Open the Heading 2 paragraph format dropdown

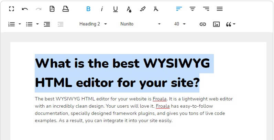click(x=93, y=24)
